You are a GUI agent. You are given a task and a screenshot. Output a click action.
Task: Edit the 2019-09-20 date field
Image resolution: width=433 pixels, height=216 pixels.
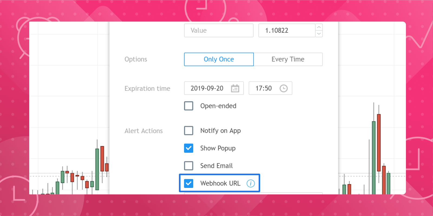tap(214, 88)
